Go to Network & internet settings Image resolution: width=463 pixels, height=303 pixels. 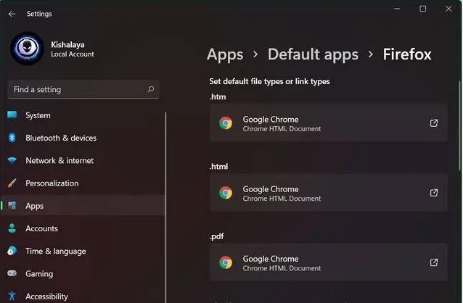tap(59, 160)
